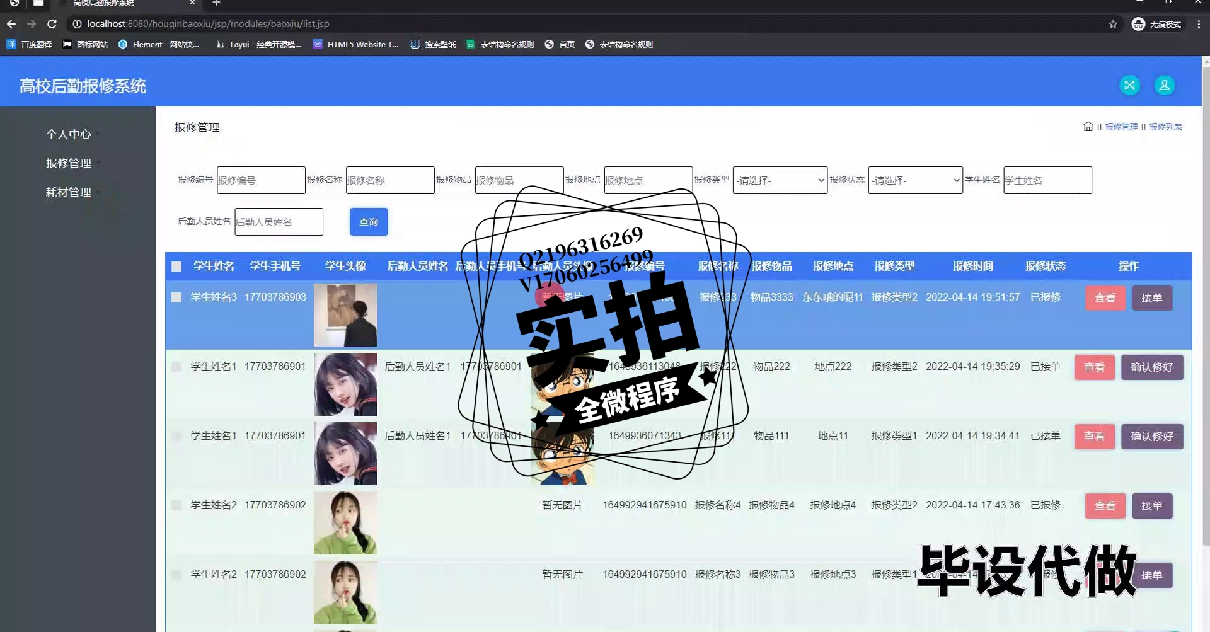Click 查看 for the 物品111 row
This screenshot has width=1210, height=632.
tap(1094, 437)
